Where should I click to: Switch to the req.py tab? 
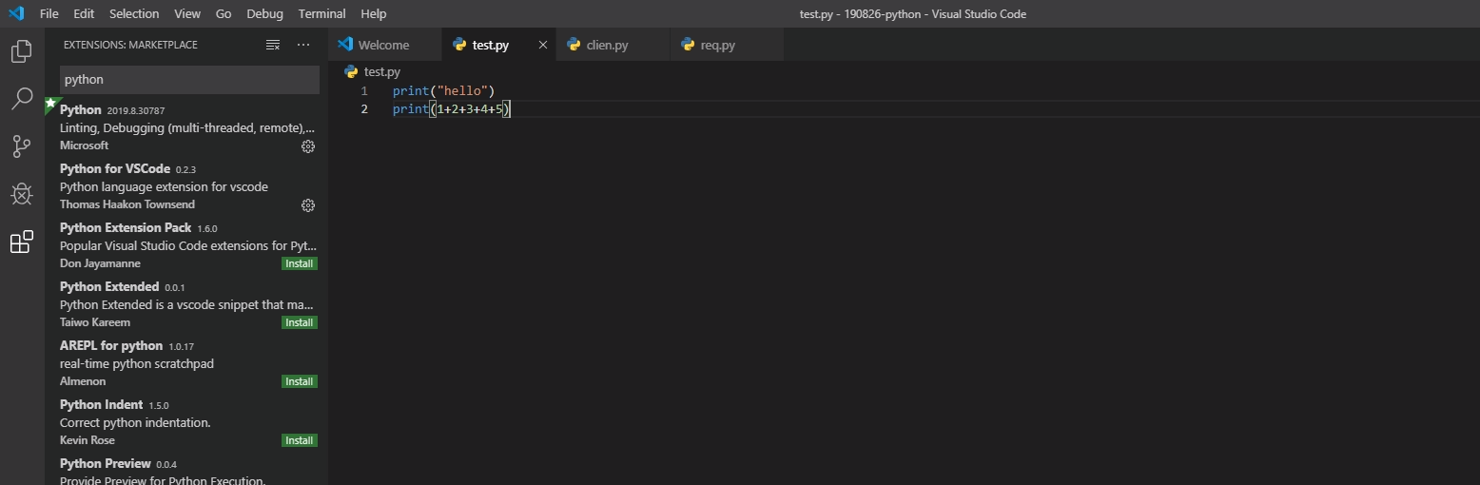tap(728, 45)
